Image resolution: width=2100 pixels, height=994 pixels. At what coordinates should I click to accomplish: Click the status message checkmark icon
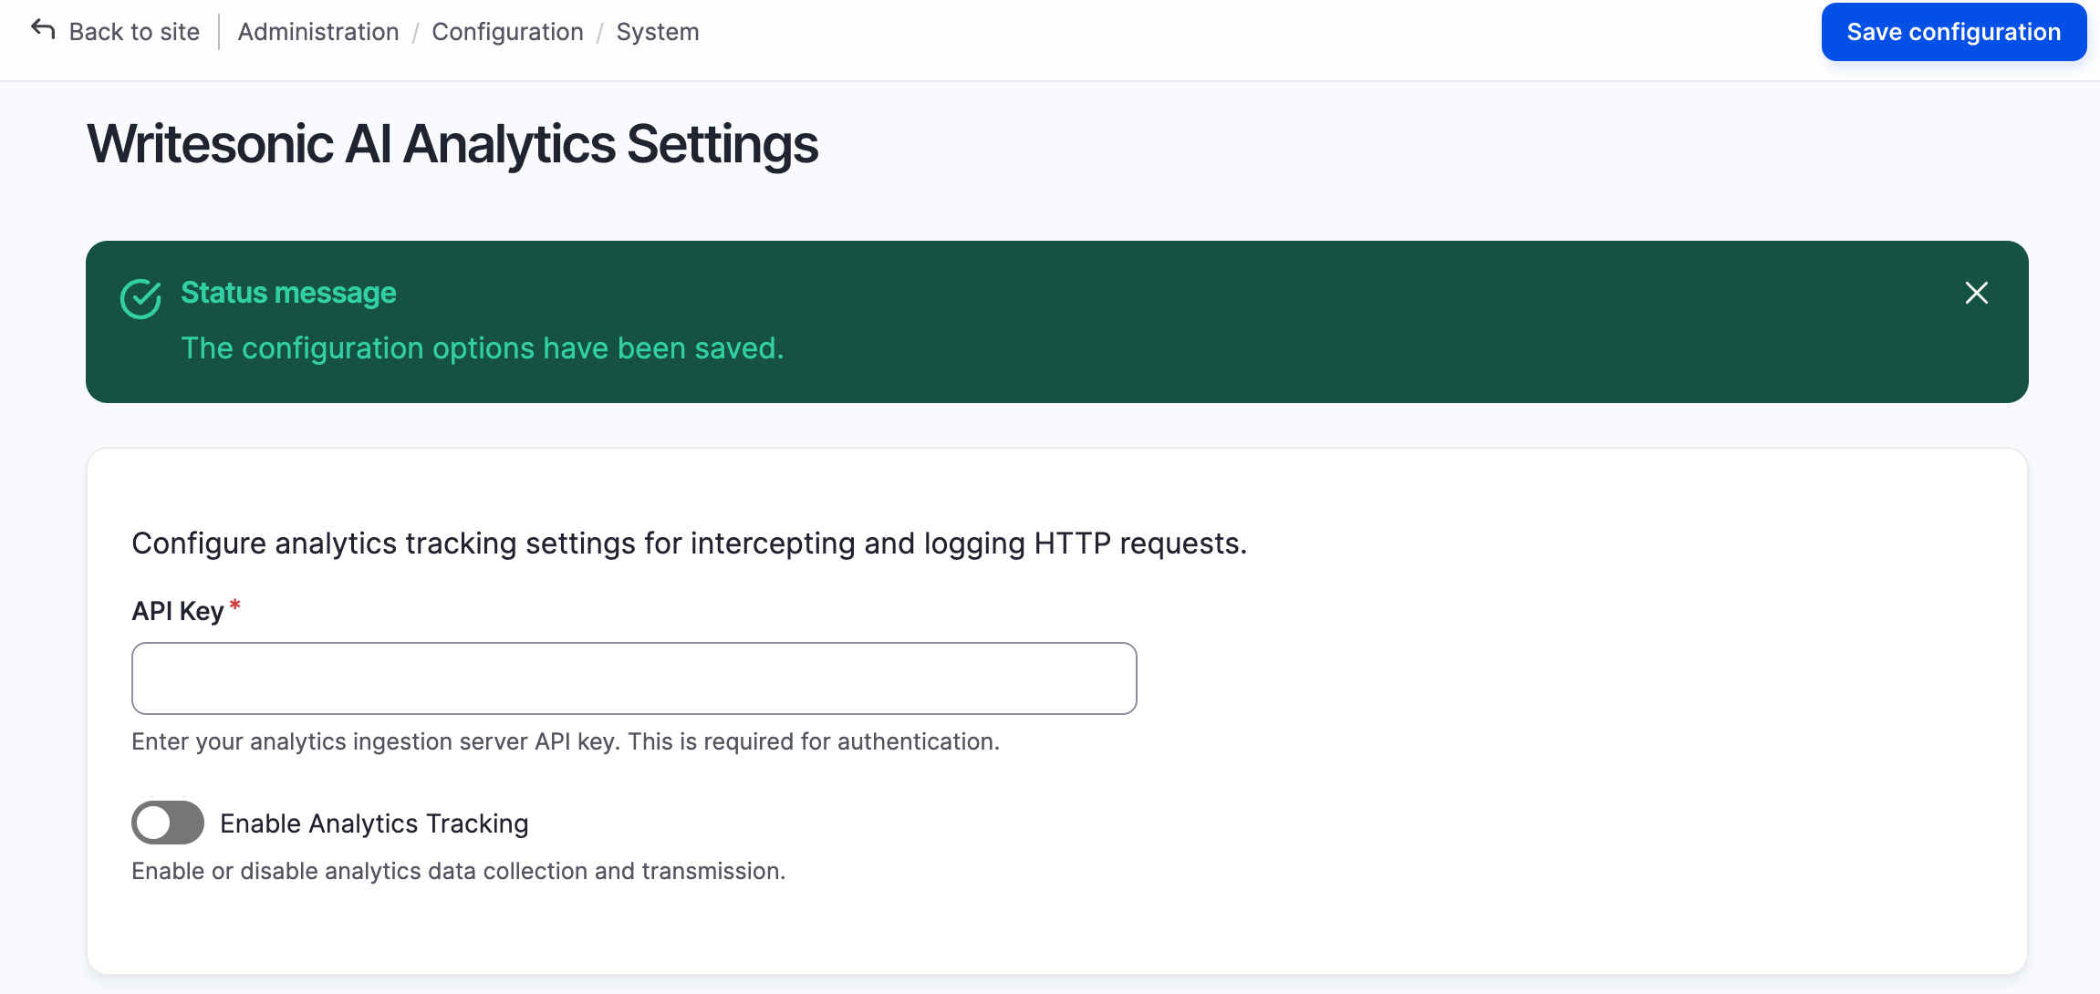click(x=140, y=298)
